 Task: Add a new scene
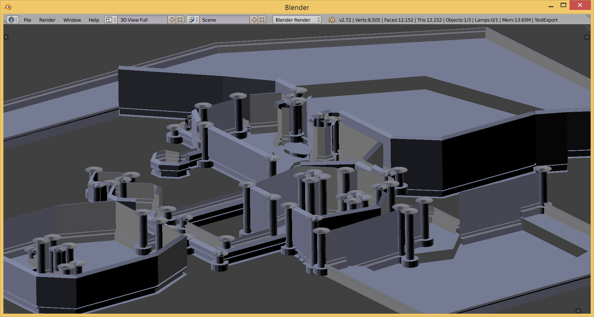click(254, 20)
